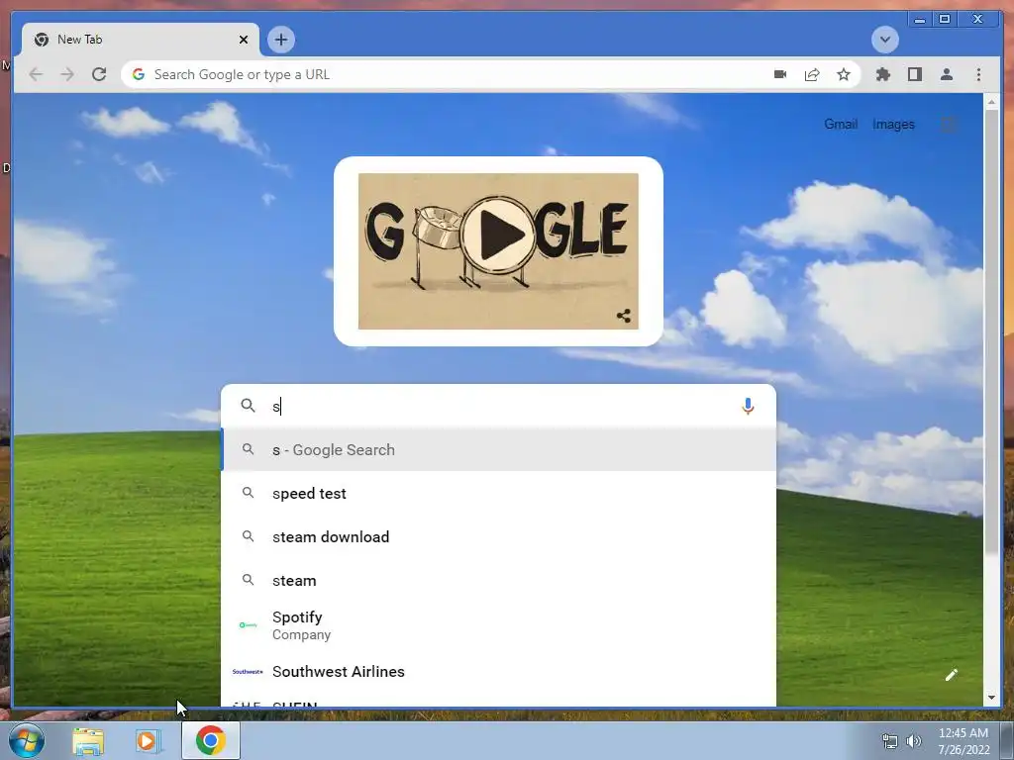The height and width of the screenshot is (760, 1014).
Task: Click the Southwest logo icon
Action: tap(248, 672)
